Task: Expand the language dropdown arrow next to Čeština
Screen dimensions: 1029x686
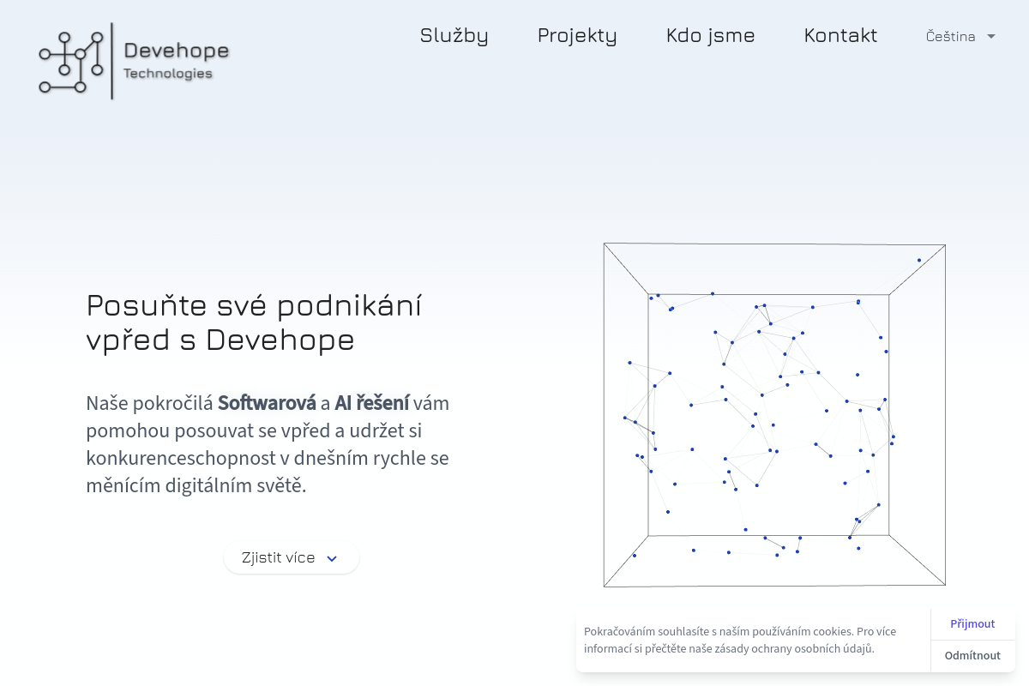Action: (x=991, y=37)
